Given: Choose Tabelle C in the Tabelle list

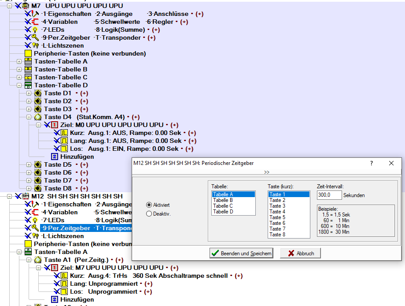Looking at the screenshot, I should [223, 206].
